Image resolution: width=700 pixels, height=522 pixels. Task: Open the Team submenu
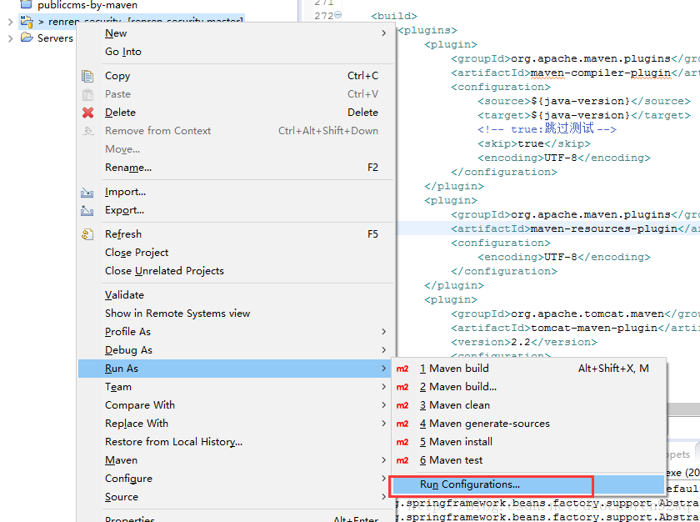[x=236, y=387]
